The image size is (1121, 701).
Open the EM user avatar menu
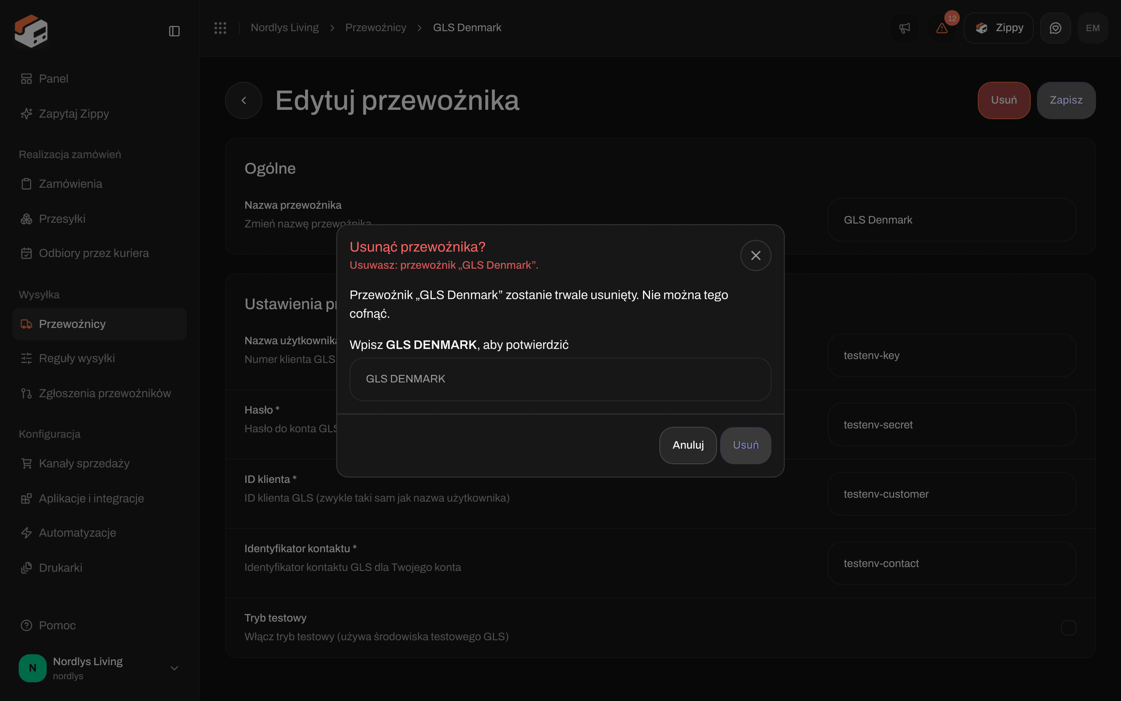[1093, 28]
